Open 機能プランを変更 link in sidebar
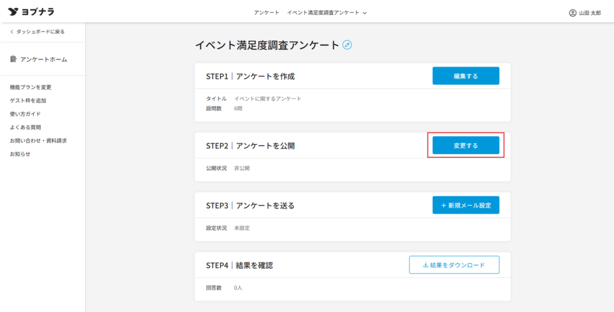This screenshot has height=312, width=614. pyautogui.click(x=30, y=88)
